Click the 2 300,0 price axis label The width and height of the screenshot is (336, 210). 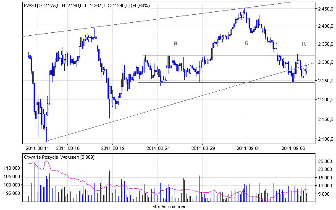pyautogui.click(x=325, y=62)
